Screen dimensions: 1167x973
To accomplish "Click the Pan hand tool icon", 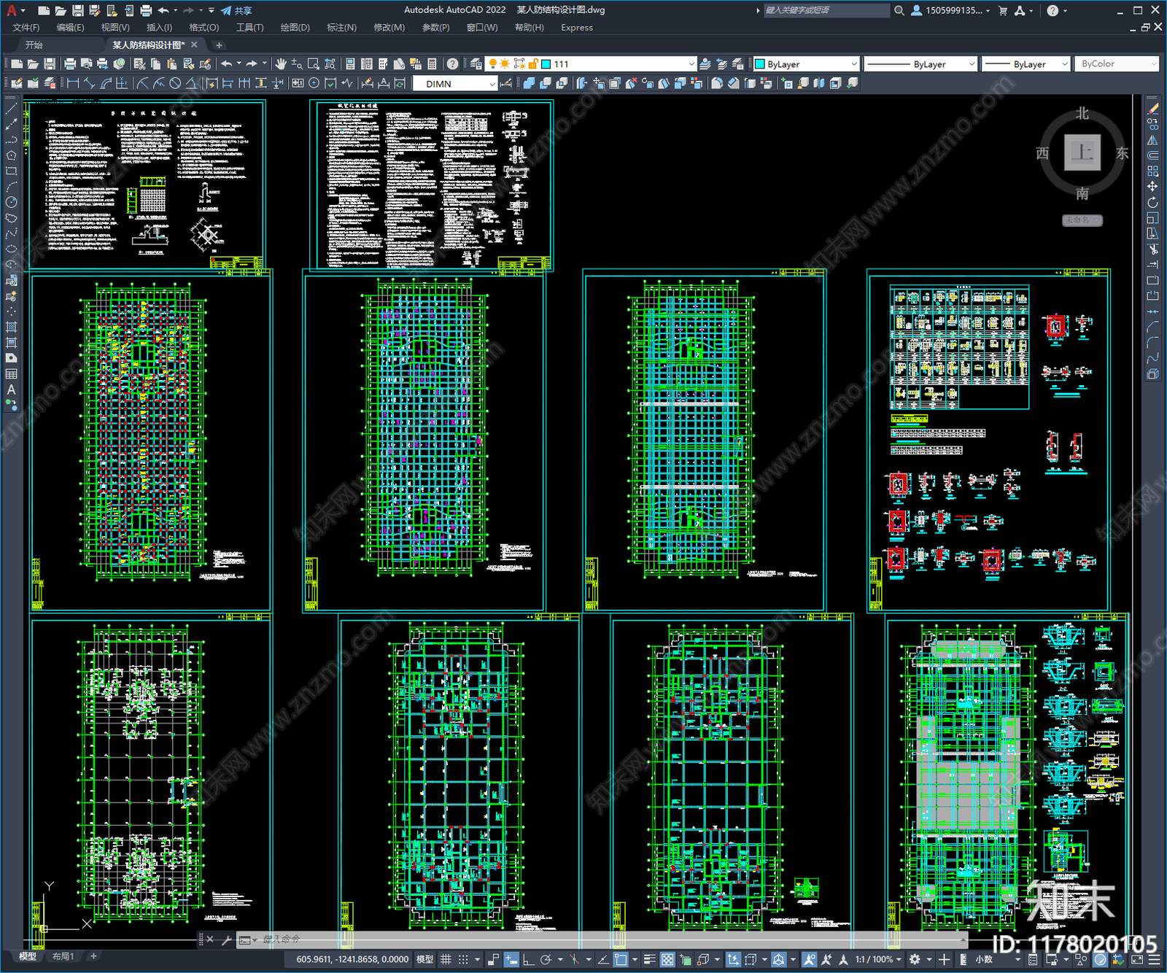I will [281, 64].
